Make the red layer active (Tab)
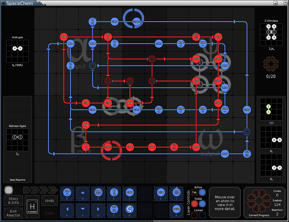Viewport: 289px width, 222px height. coord(194,192)
